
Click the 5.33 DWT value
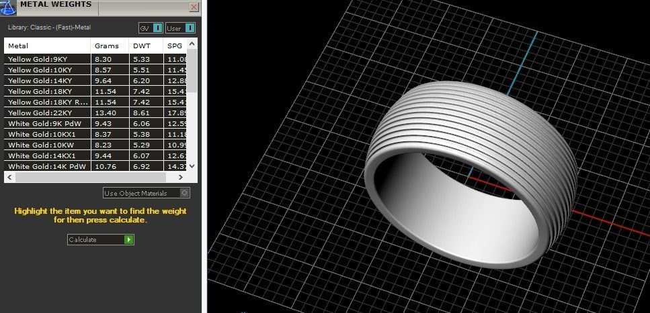click(141, 59)
